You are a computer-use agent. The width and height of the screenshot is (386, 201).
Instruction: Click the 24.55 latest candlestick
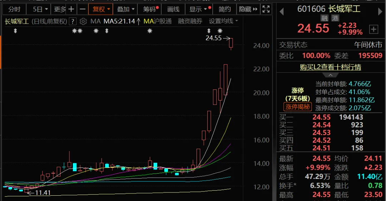(x=231, y=43)
